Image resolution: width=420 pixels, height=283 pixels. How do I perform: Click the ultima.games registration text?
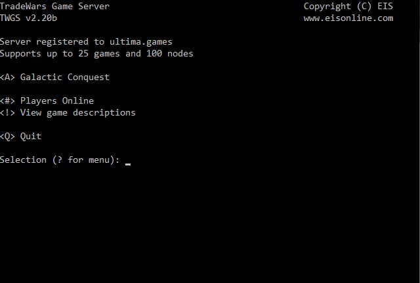coord(141,42)
